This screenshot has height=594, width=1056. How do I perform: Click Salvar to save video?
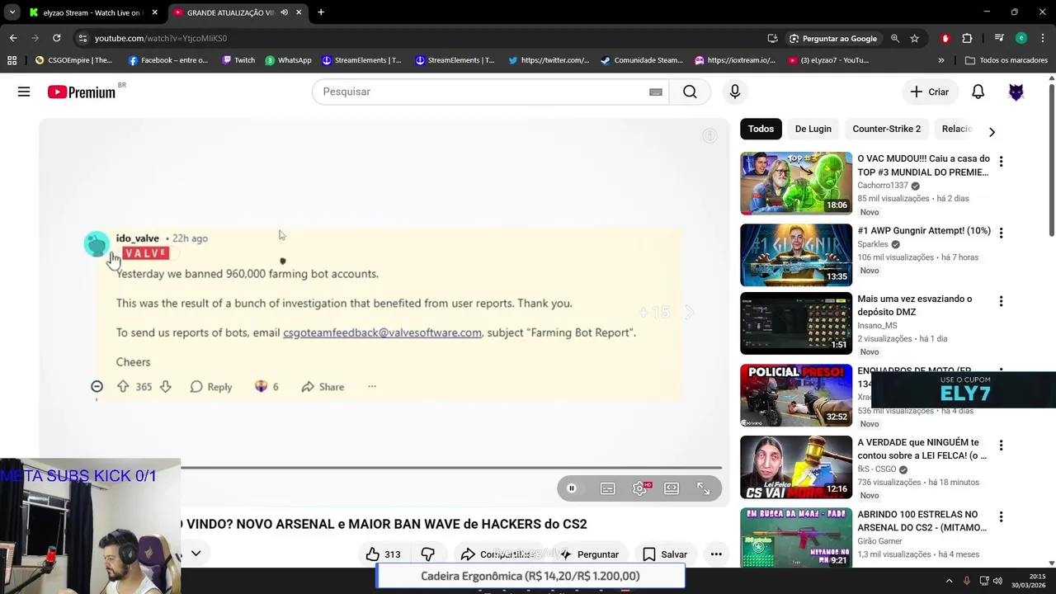click(665, 554)
